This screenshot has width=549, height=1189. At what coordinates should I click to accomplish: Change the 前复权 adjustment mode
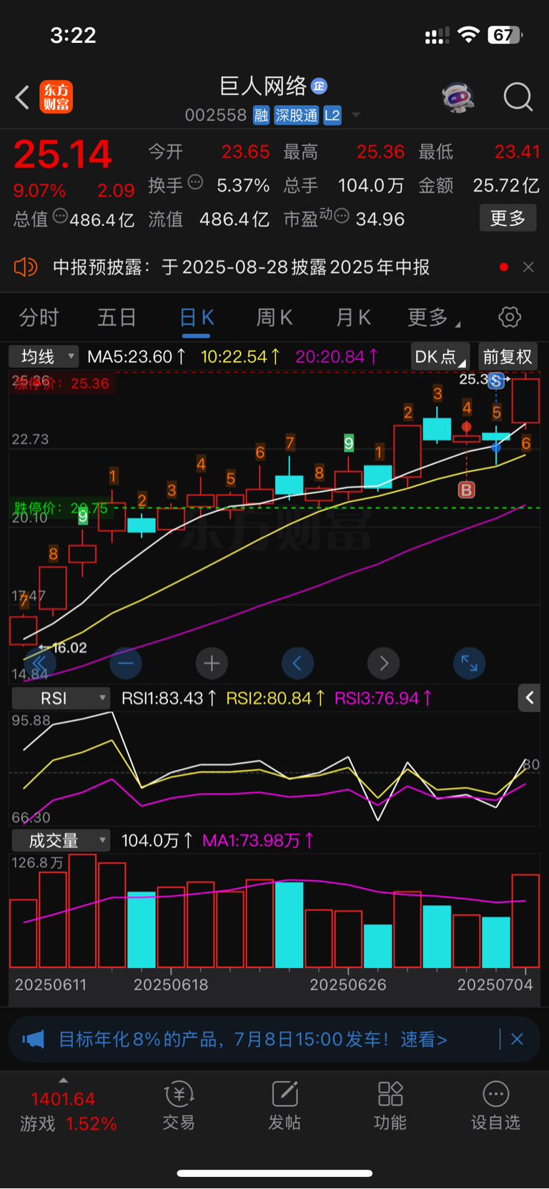coord(507,357)
